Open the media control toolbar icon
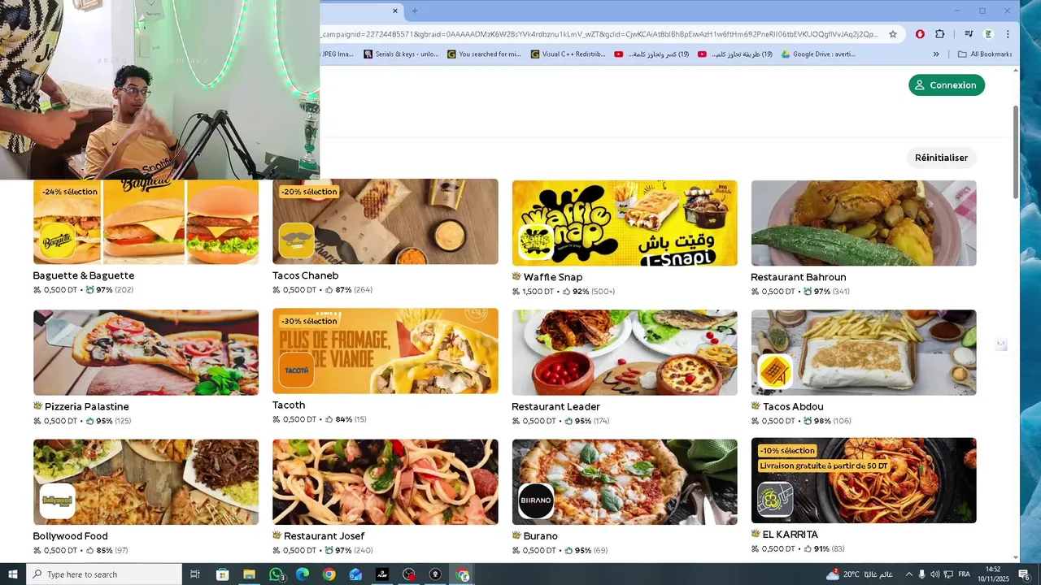The image size is (1041, 585). coord(969,34)
